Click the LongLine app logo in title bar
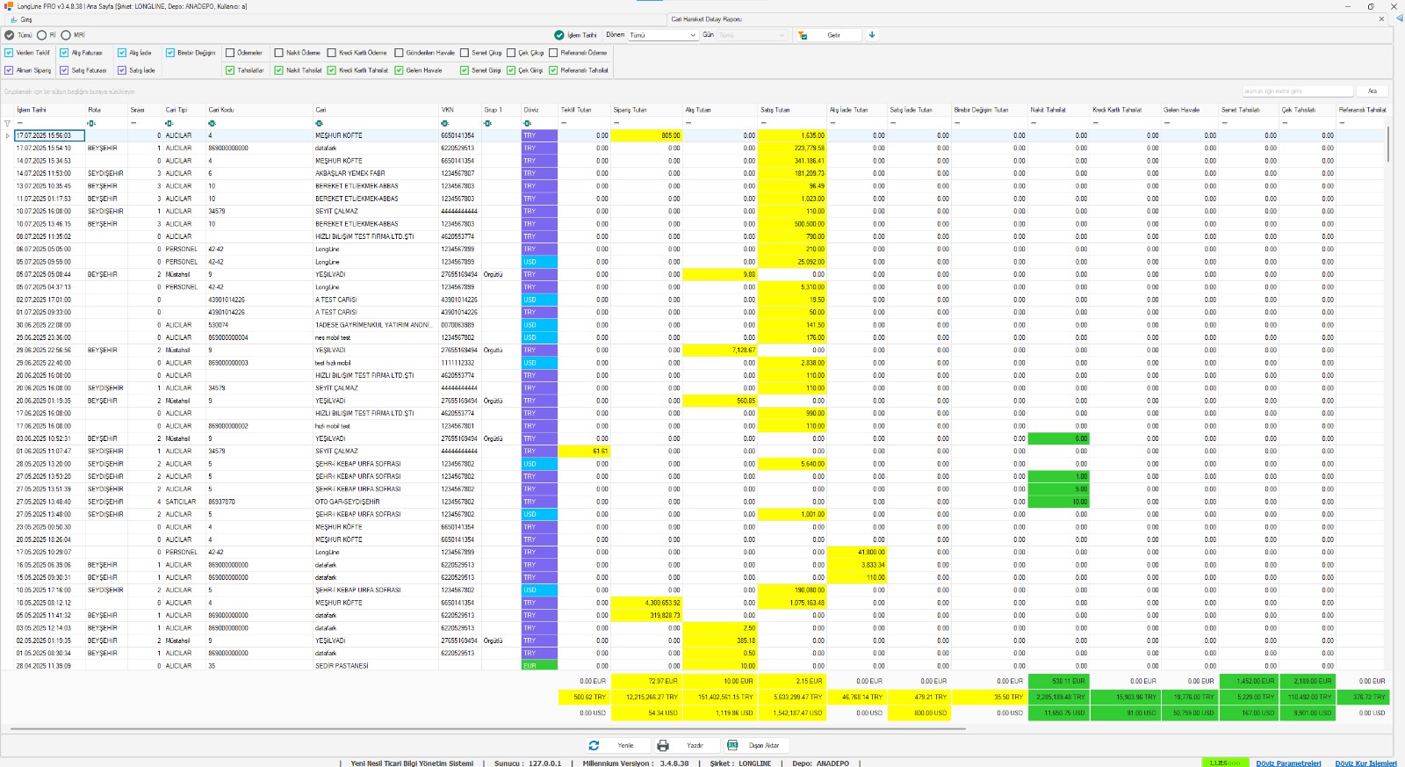Image resolution: width=1405 pixels, height=767 pixels. tap(9, 6)
